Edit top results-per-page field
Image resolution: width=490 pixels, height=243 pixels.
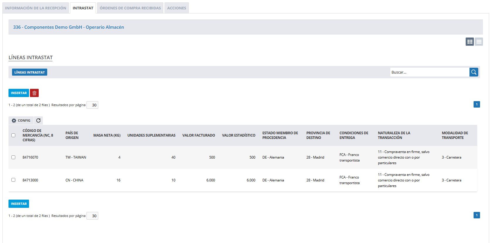coord(92,105)
